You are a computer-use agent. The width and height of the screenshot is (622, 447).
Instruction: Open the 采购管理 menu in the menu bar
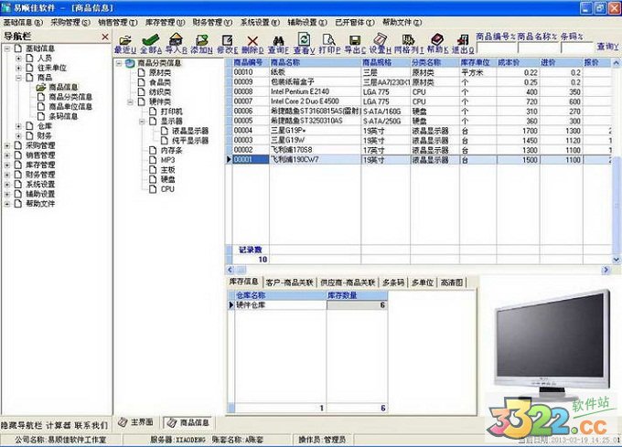coord(70,23)
